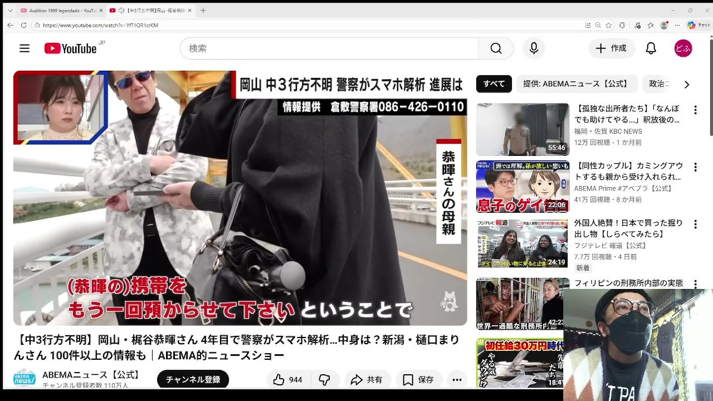View site info lock icon

point(37,25)
